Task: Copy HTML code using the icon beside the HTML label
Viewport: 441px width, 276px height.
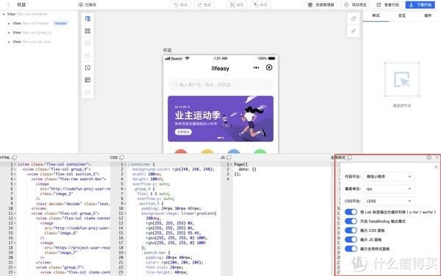Action: pyautogui.click(x=15, y=158)
